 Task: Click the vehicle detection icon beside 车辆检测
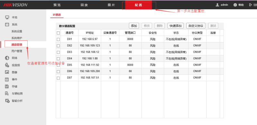[7, 94]
